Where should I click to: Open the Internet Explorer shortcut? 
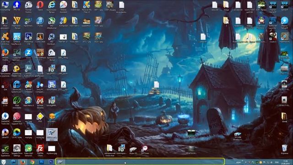pyautogui.click(x=52, y=6)
